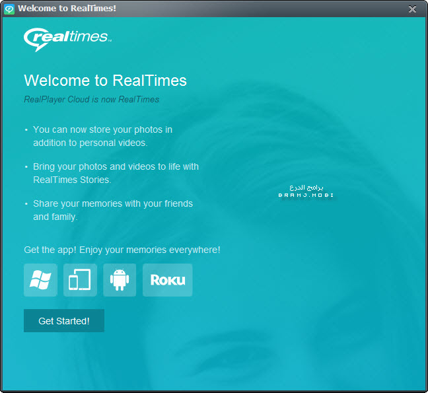Click the RealTimes icon in the title bar
This screenshot has width=428, height=393.
[9, 9]
